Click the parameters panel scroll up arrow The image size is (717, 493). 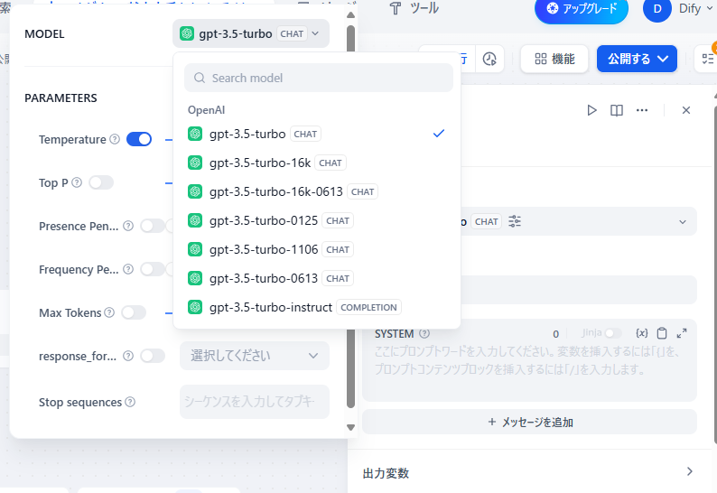click(x=350, y=14)
